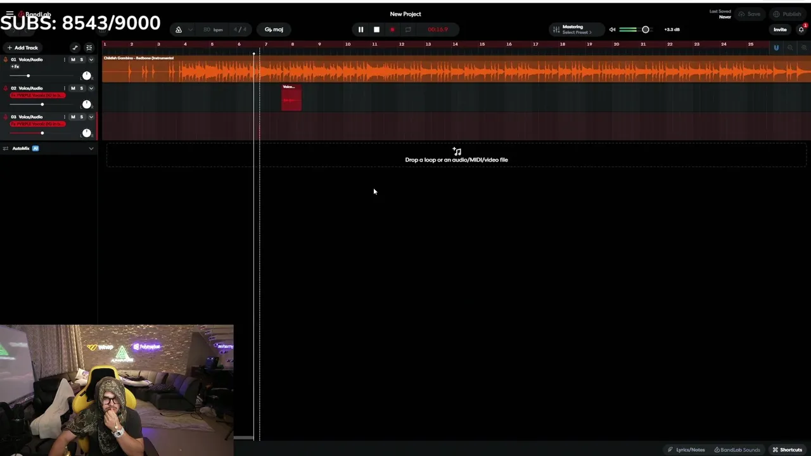Click bar 10 on the timeline ruler

click(347, 44)
